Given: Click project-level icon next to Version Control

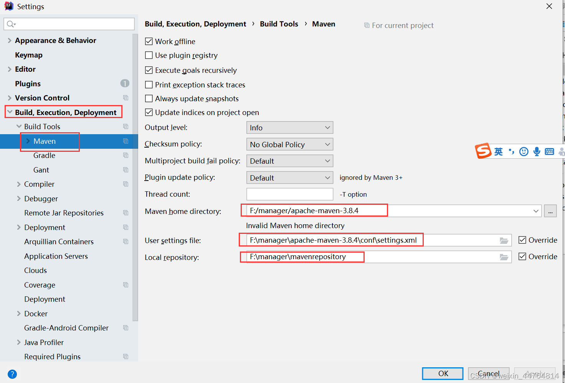Looking at the screenshot, I should (x=126, y=98).
